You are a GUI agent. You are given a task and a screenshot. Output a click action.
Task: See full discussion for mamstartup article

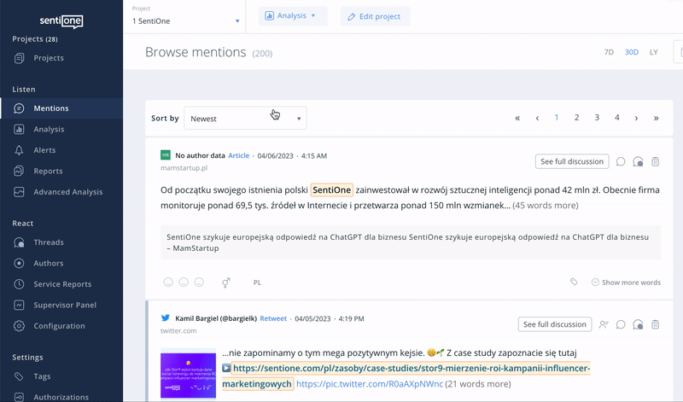coord(572,161)
